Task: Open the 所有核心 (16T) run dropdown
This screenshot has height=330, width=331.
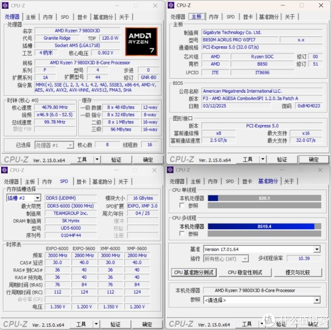Action: (245, 258)
